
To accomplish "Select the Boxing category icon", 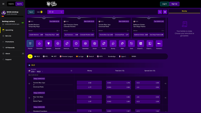I will [113, 44].
